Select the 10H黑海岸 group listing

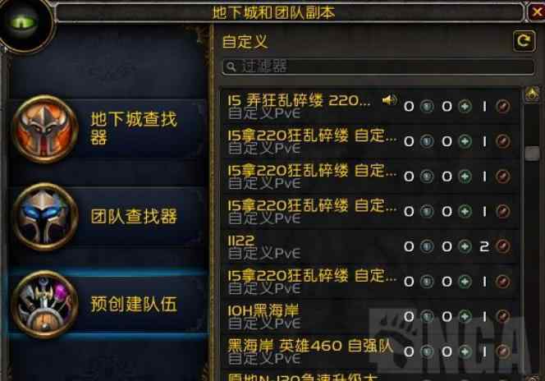point(370,316)
